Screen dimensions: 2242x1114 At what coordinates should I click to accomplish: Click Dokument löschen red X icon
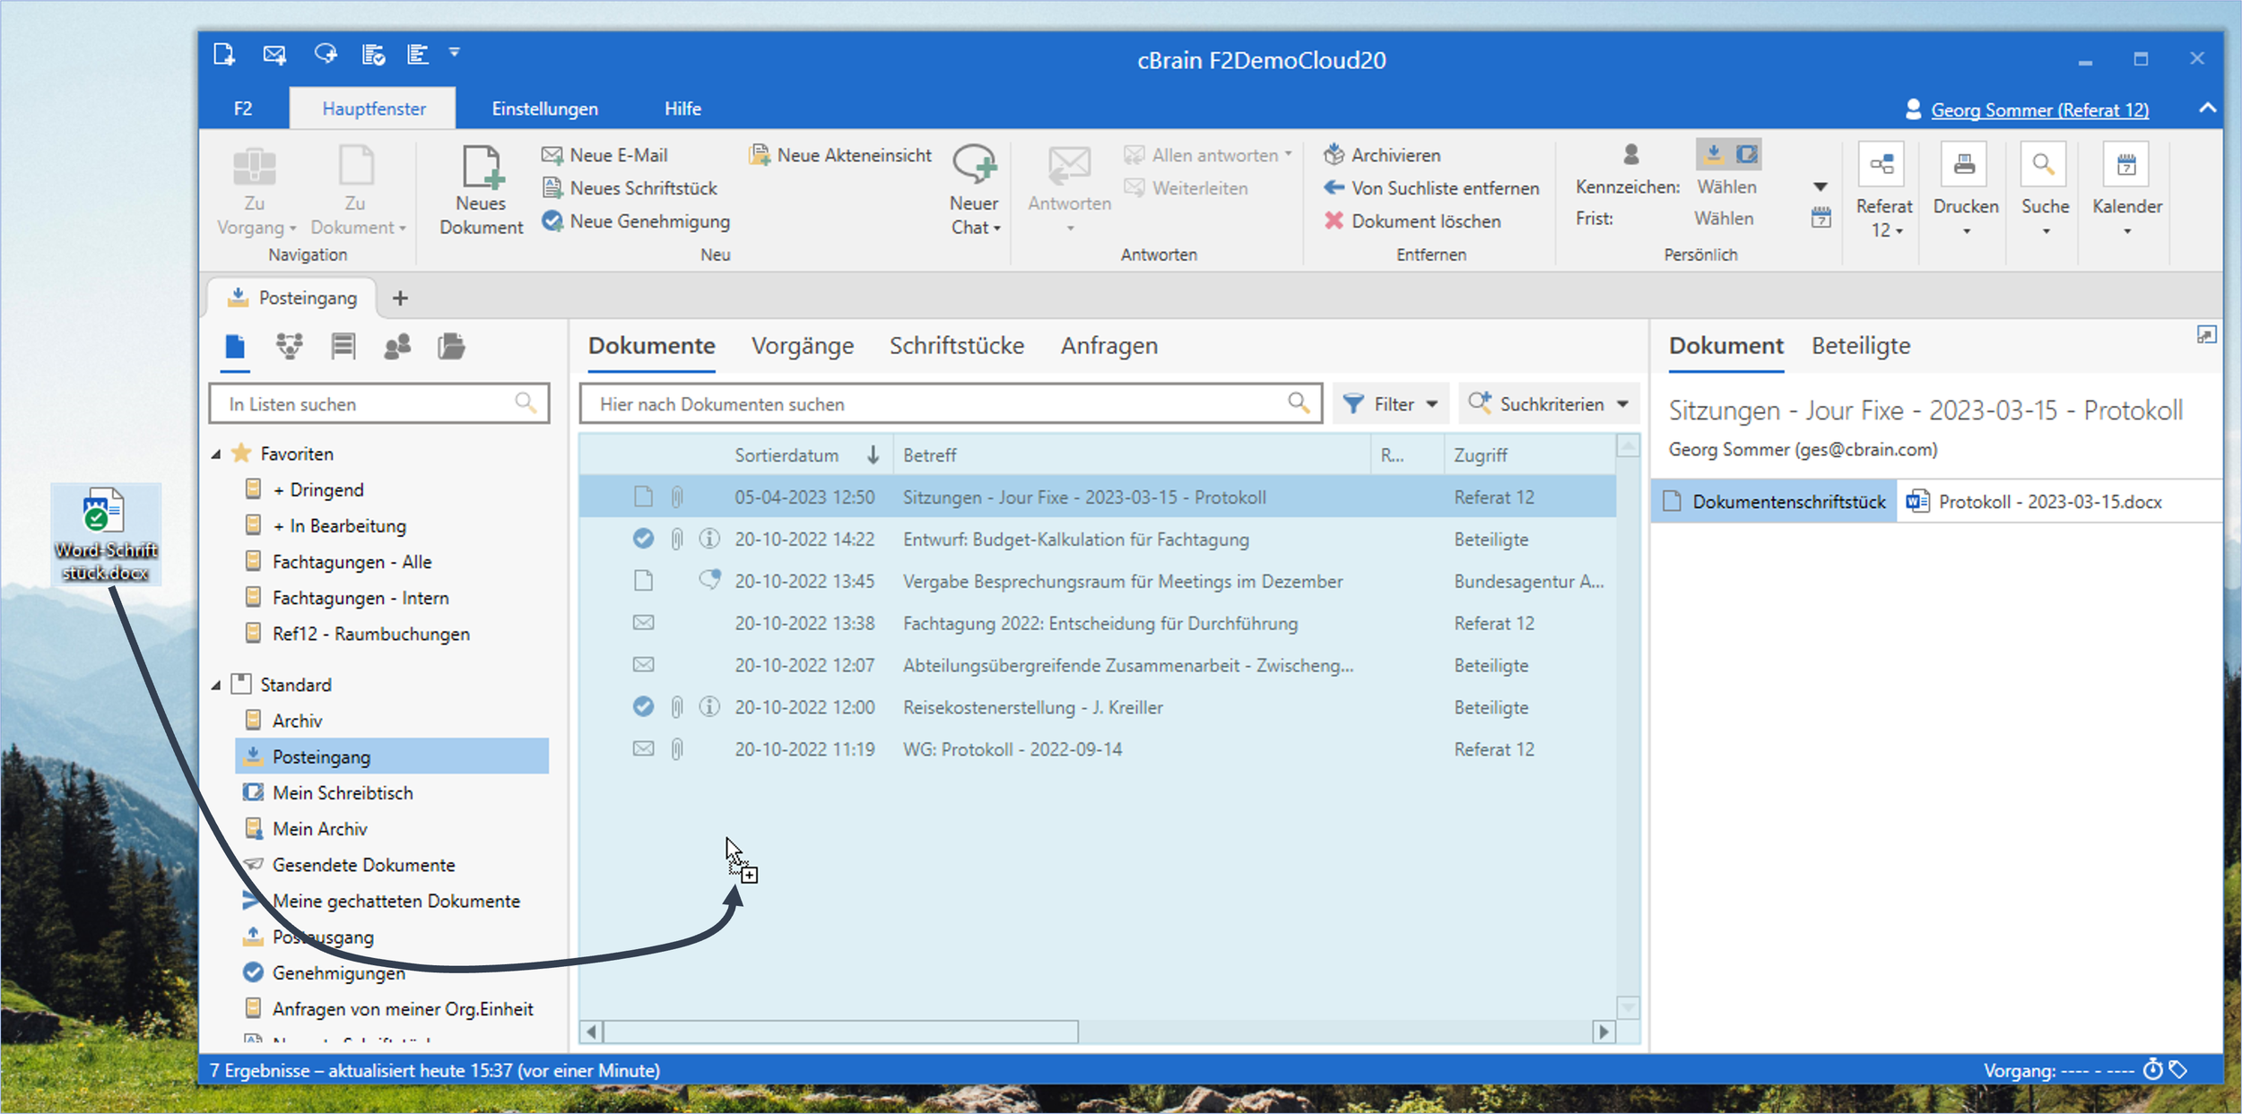(1334, 220)
